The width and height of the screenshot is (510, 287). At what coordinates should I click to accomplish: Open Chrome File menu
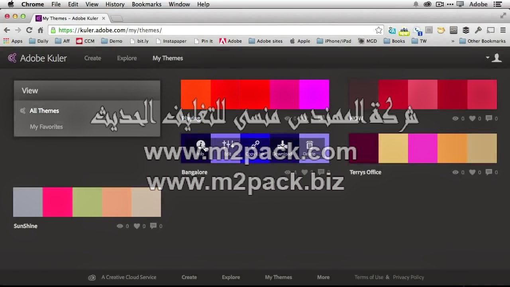(x=56, y=4)
